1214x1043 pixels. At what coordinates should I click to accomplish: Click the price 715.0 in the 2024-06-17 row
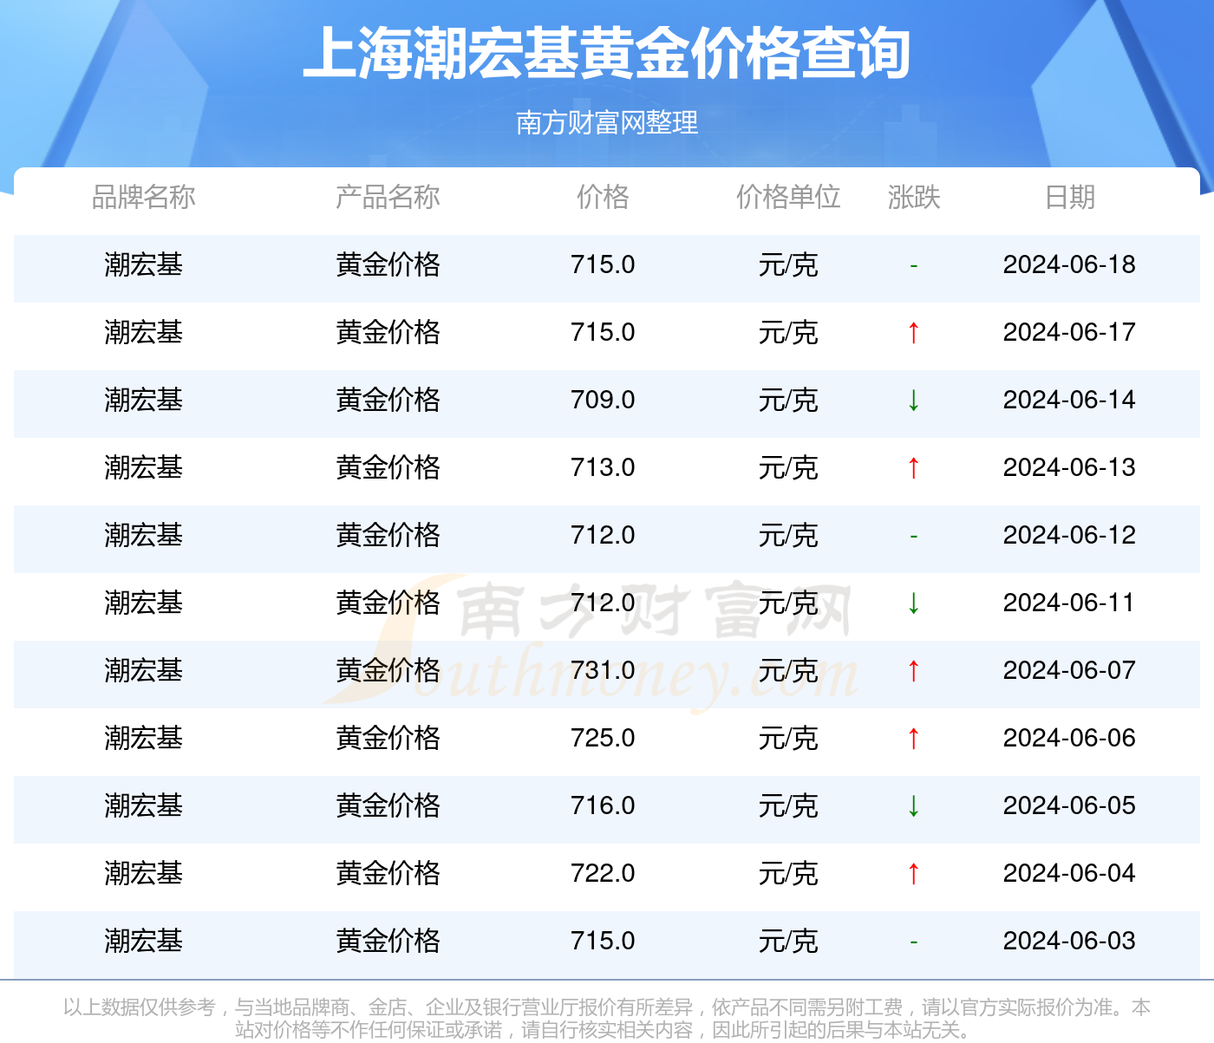603,332
